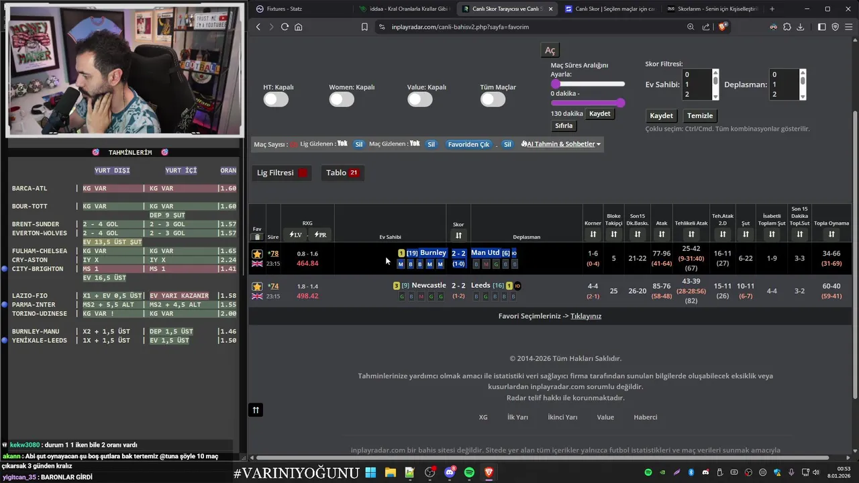Click the Newcastle row favorite star

[x=257, y=286]
